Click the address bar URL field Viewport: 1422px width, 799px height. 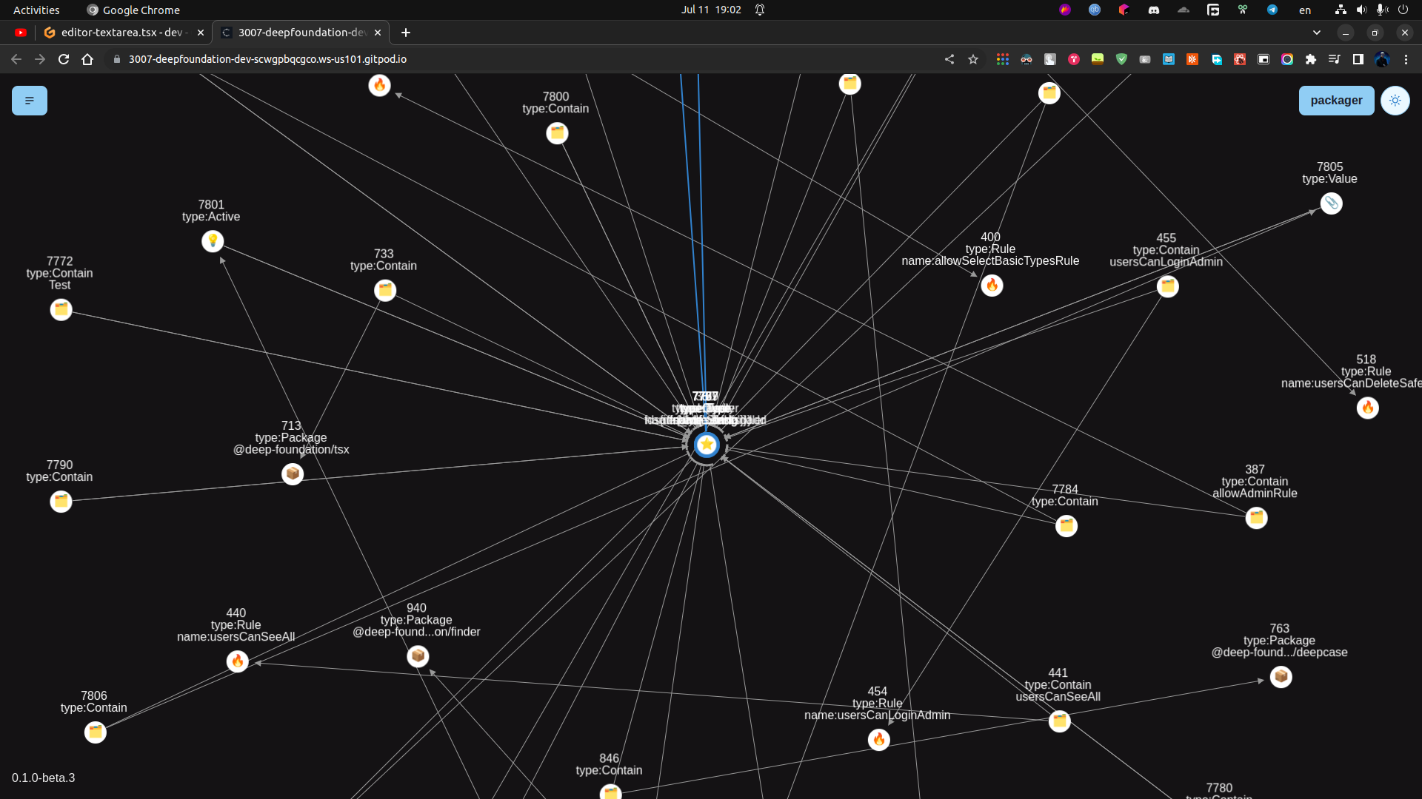[x=267, y=59]
